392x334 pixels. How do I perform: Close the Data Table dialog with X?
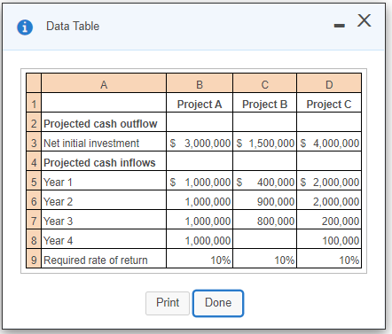[x=364, y=20]
